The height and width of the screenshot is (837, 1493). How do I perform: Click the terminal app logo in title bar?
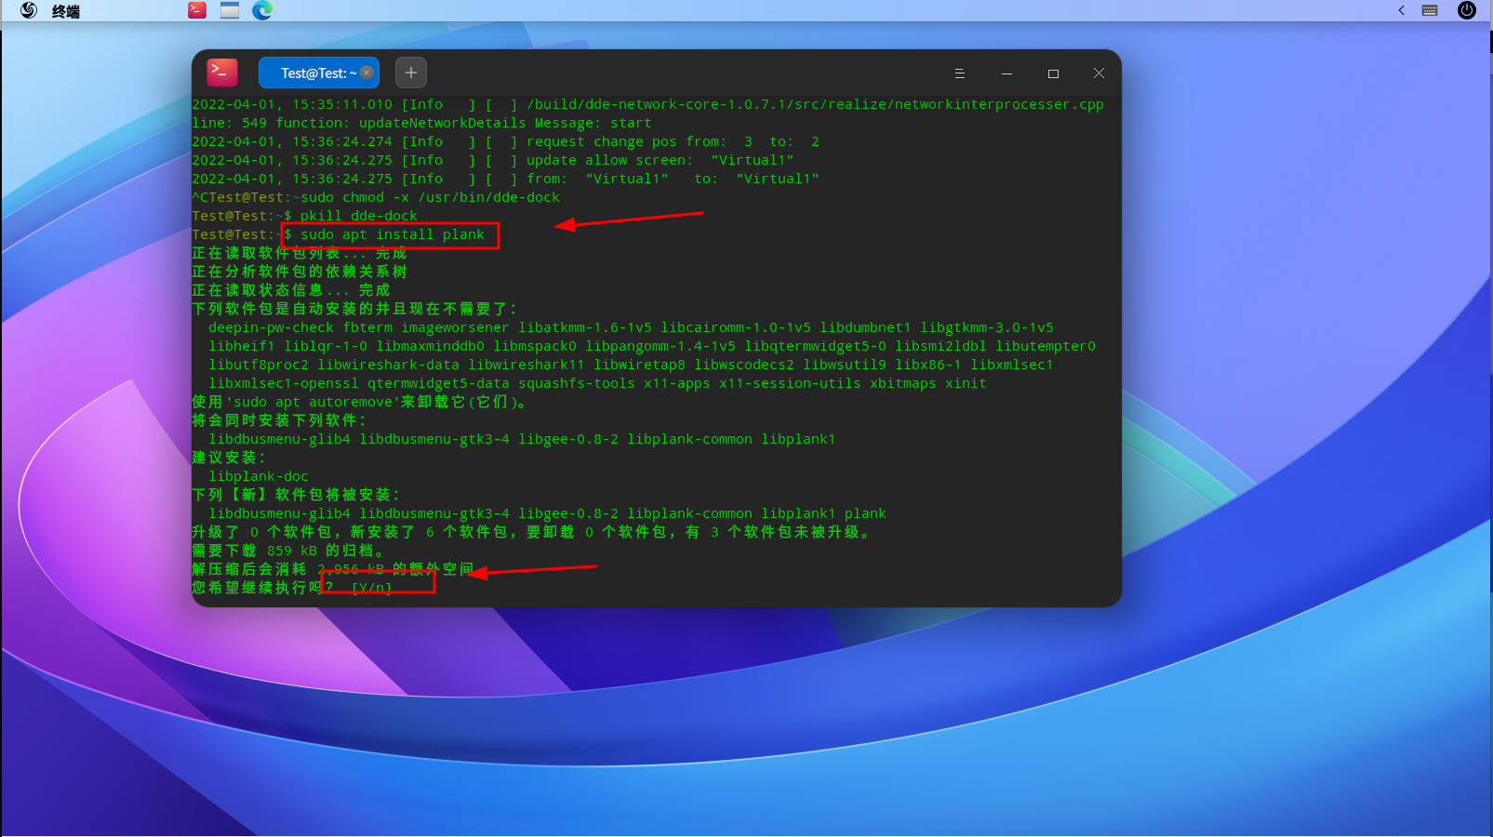(x=222, y=73)
